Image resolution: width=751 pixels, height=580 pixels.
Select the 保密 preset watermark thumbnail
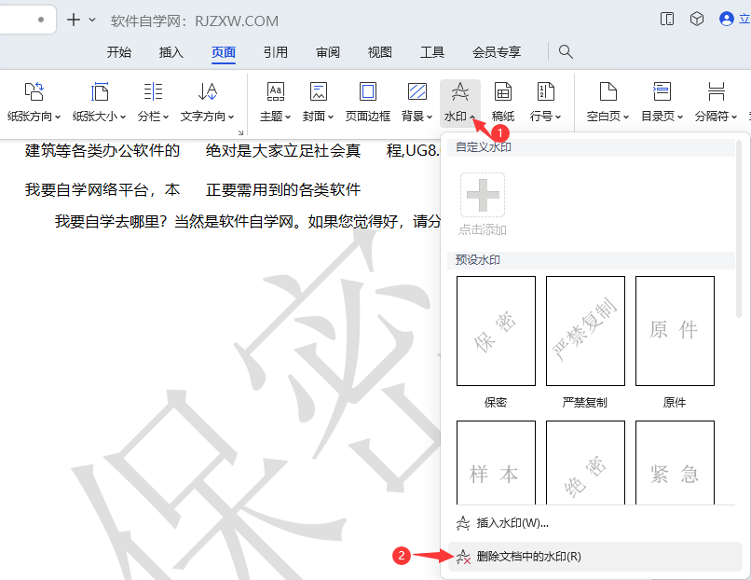[496, 331]
